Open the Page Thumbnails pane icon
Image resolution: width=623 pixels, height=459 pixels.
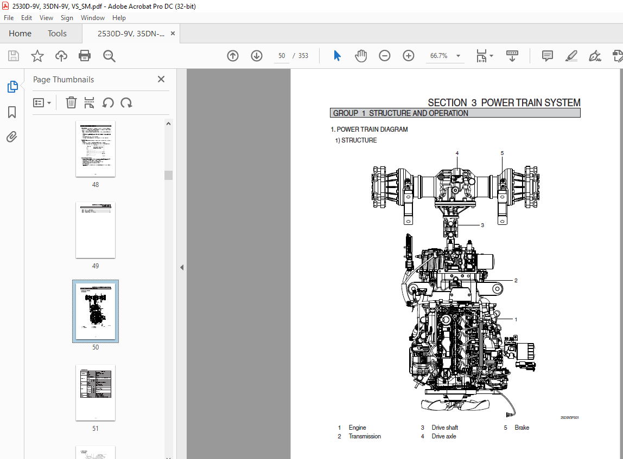pyautogui.click(x=12, y=87)
